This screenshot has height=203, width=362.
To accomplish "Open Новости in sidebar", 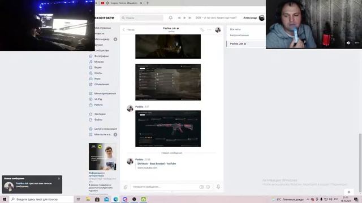I will click(100, 33).
